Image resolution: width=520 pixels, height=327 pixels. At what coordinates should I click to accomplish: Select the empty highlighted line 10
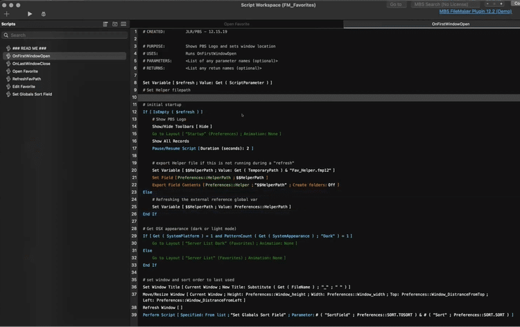[x=329, y=98]
